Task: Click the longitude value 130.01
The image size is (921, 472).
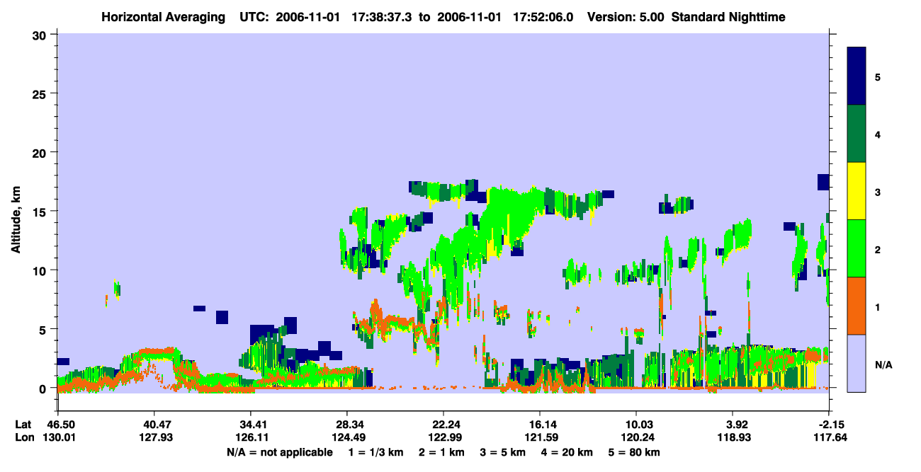Action: [58, 437]
